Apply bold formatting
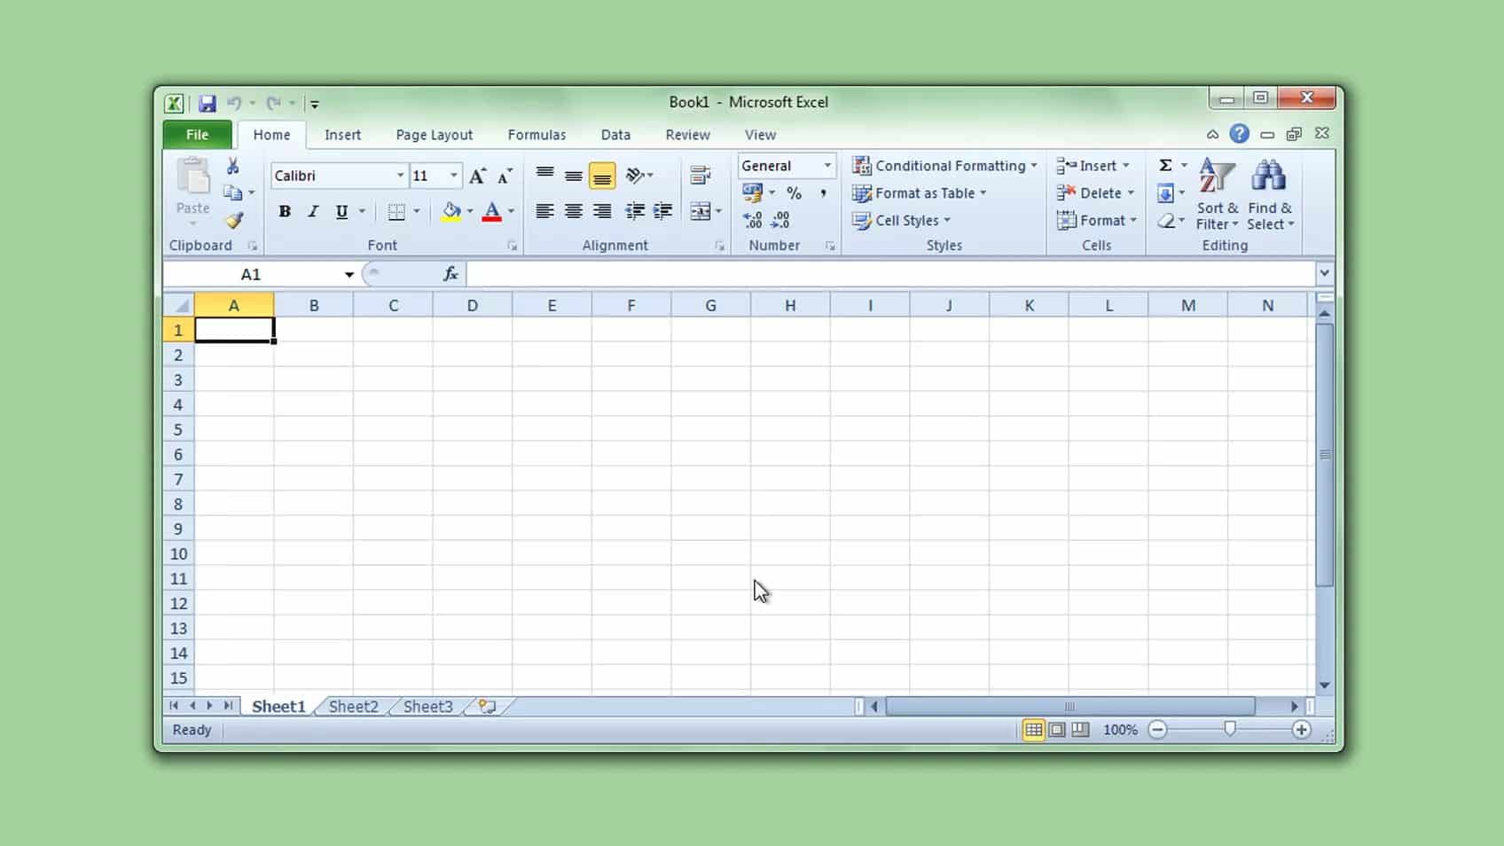Image resolution: width=1504 pixels, height=846 pixels. coord(284,212)
